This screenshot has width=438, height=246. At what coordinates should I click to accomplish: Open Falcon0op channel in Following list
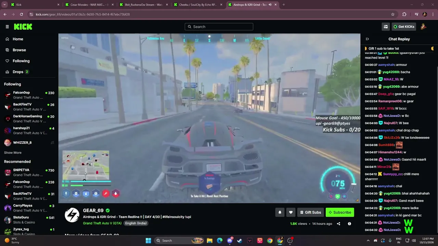[29, 95]
